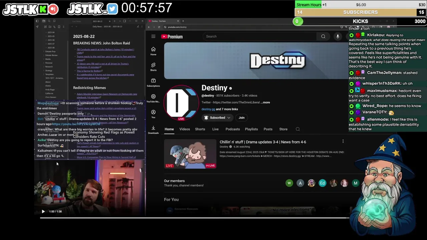Click the Join membership button
Viewport: 427px width, 240px height.
pos(242,118)
